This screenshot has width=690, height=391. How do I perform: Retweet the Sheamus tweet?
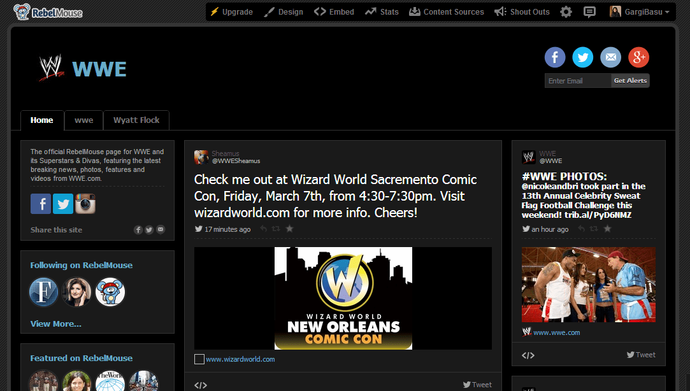tap(276, 229)
